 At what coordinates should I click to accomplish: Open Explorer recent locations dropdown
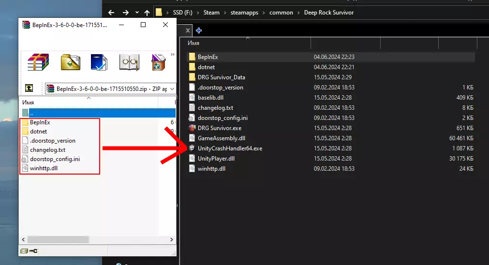(x=137, y=13)
